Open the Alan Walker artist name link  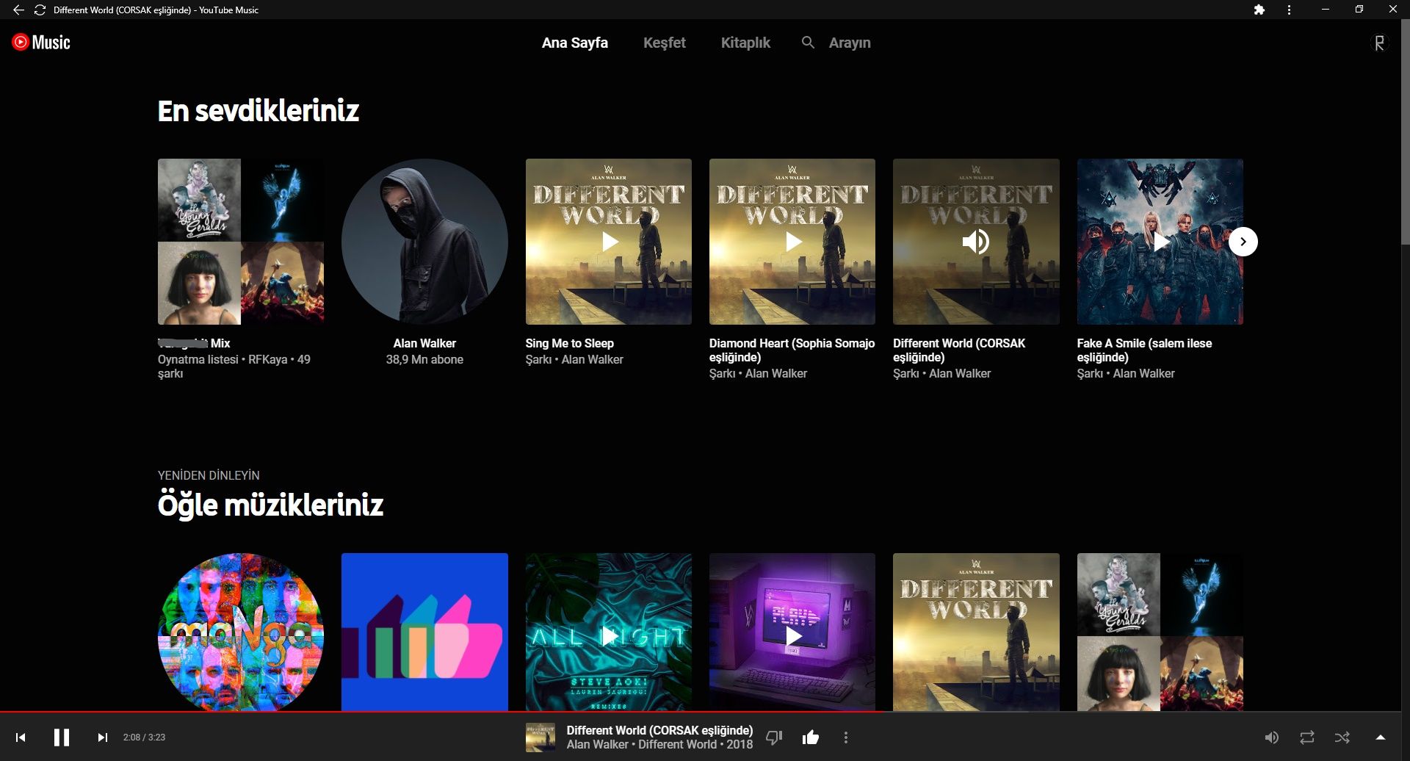pos(424,343)
